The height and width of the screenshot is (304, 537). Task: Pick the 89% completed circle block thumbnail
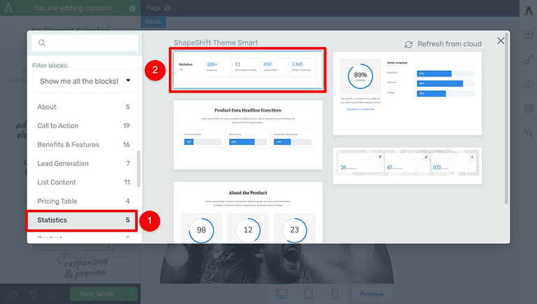tap(407, 93)
